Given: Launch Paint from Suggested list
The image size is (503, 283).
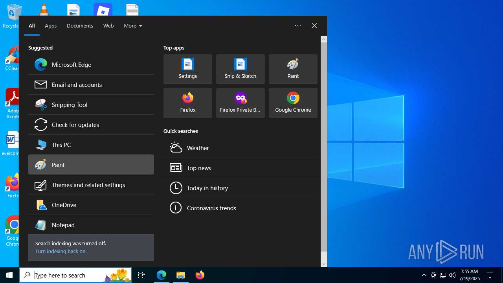Looking at the screenshot, I should (x=91, y=165).
